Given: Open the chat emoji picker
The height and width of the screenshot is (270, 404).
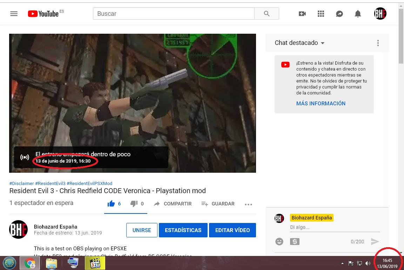Looking at the screenshot, I should [279, 242].
